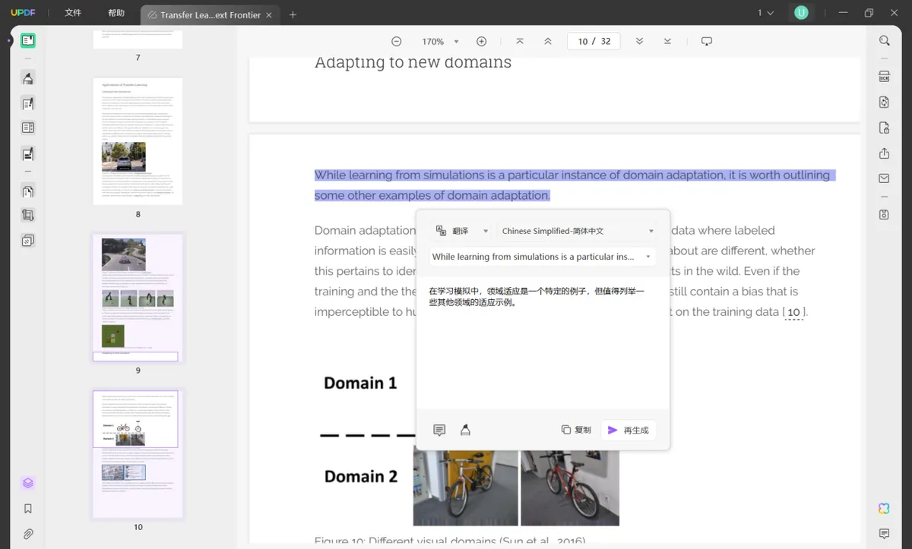Select the Comment highlighter tool in sidebar
912x549 pixels.
(x=28, y=78)
